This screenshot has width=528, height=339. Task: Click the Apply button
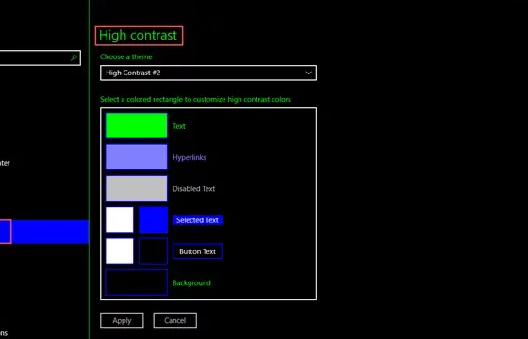tap(122, 320)
